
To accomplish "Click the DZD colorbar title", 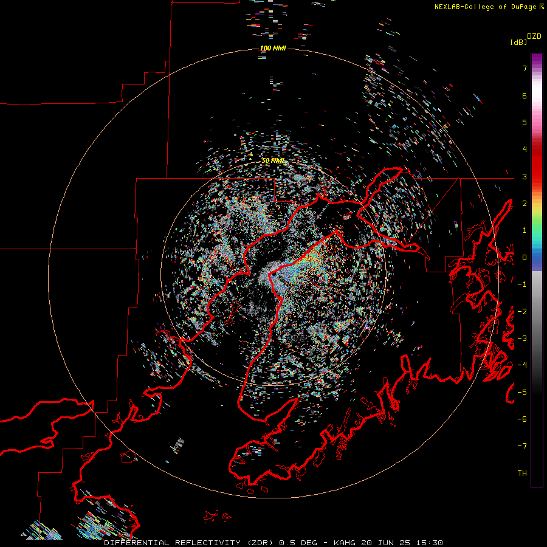I will [x=534, y=36].
